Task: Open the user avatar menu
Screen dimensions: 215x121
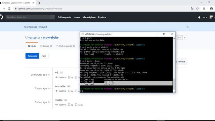Action: pyautogui.click(x=212, y=17)
